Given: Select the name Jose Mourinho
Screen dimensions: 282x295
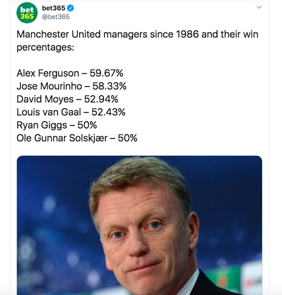Looking at the screenshot, I should (x=50, y=86).
